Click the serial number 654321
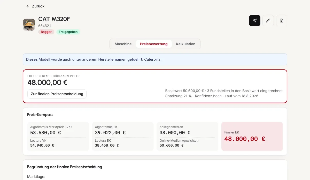Screen dimensions: 310x180 point(45,26)
